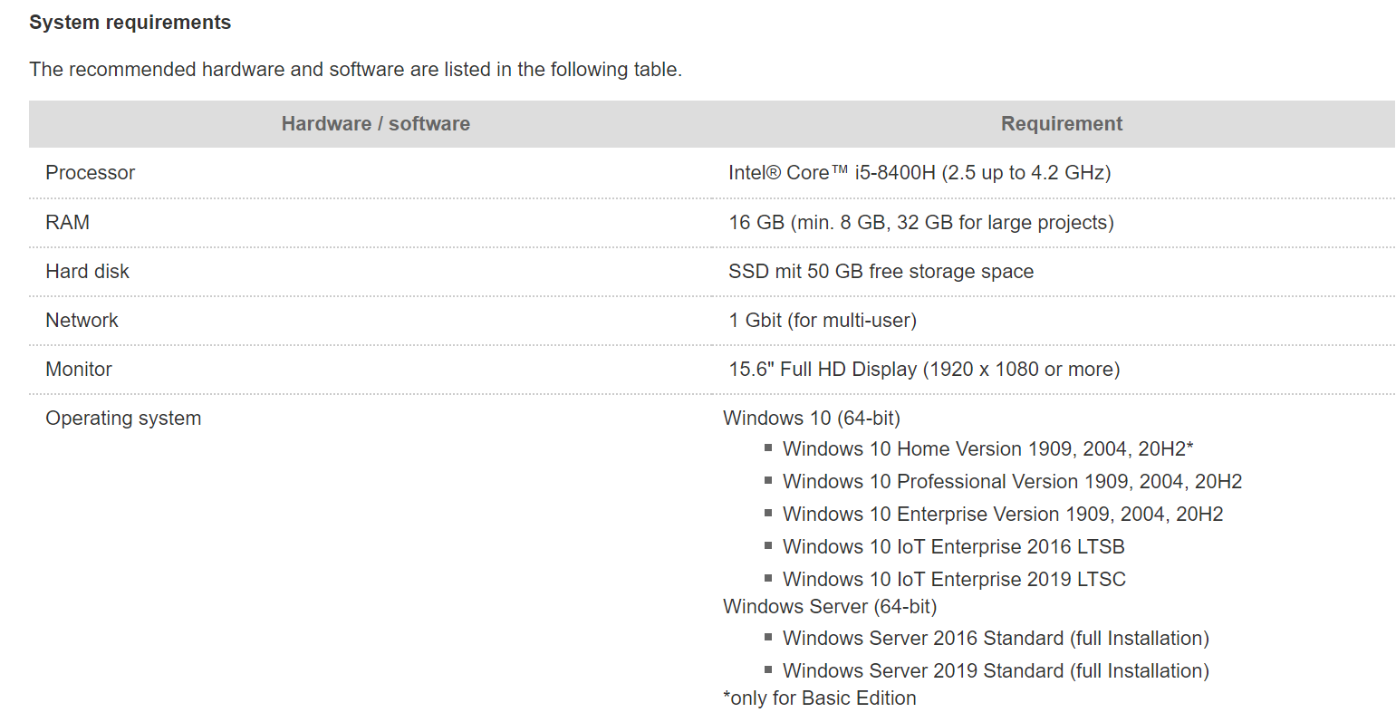Select the RAM row label
Image resolution: width=1396 pixels, height=722 pixels.
tap(67, 223)
